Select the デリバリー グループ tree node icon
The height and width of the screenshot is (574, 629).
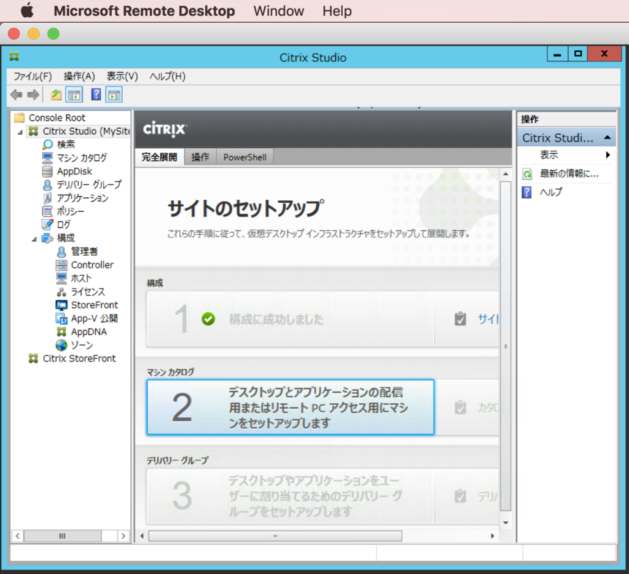point(47,184)
